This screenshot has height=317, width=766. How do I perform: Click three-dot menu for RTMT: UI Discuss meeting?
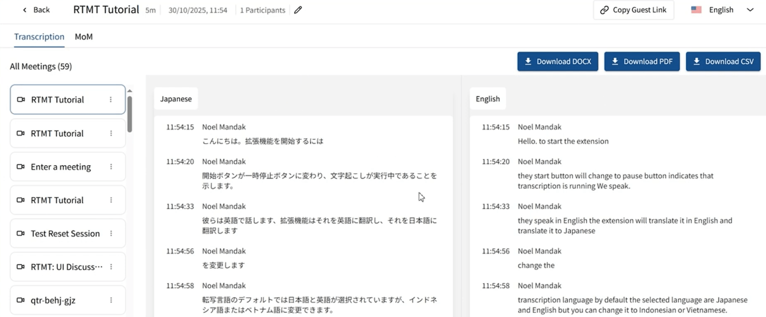point(111,267)
